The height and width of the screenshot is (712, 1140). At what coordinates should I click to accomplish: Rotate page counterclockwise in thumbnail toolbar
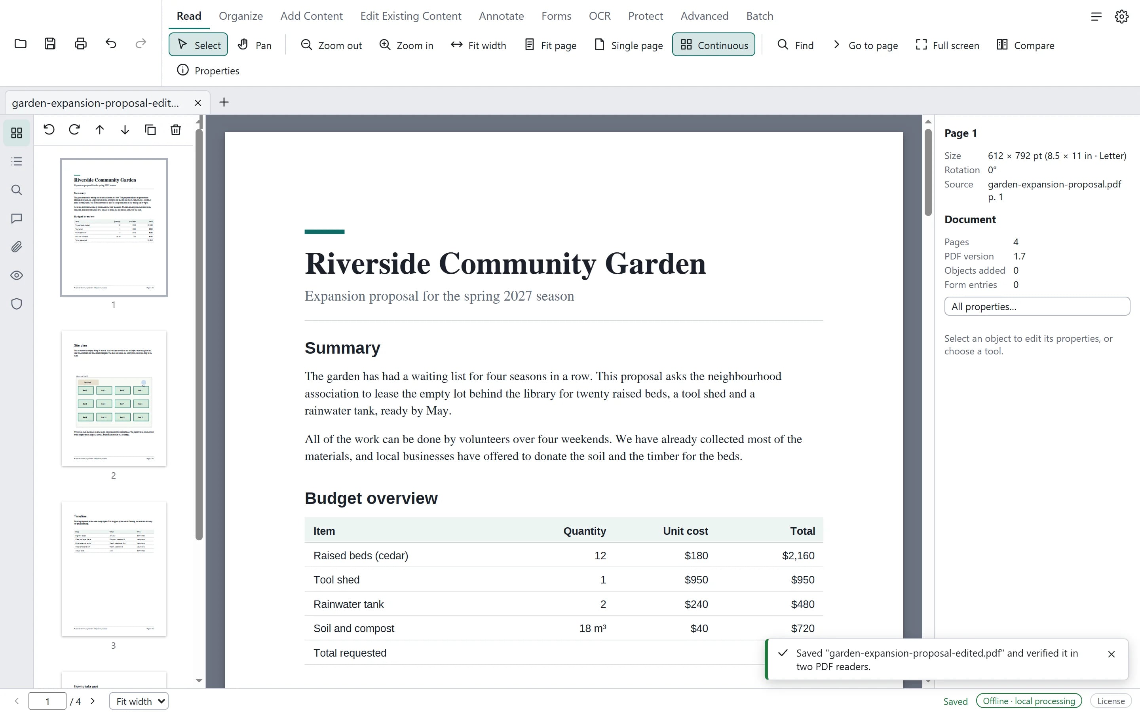[49, 129]
